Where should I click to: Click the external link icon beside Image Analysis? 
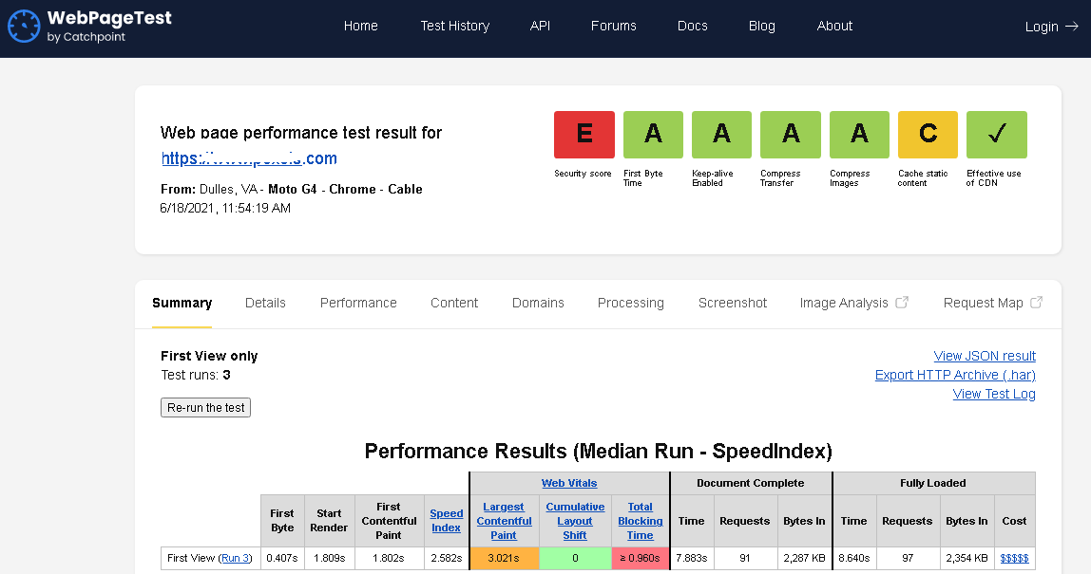click(901, 302)
